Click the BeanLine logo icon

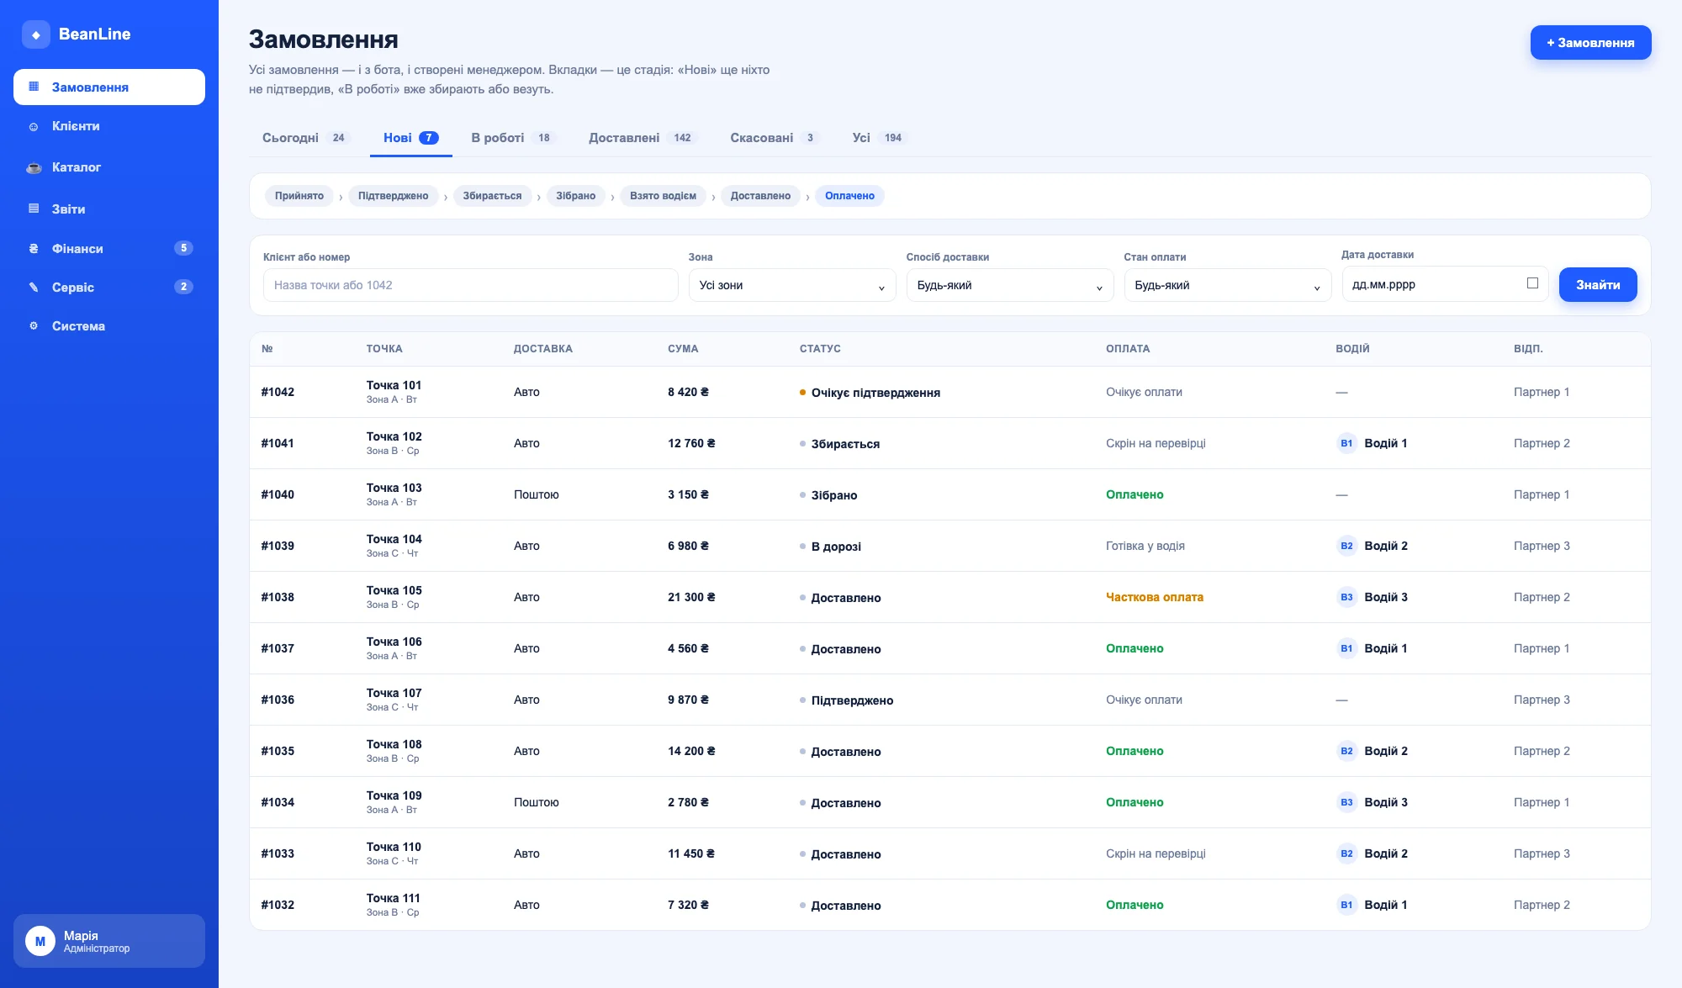pos(35,34)
